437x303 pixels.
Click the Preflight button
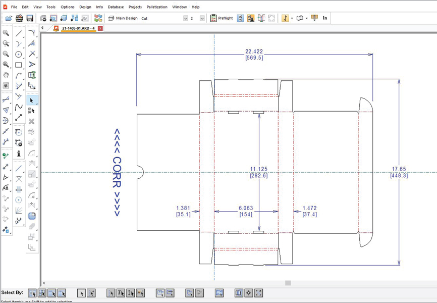[x=222, y=18]
